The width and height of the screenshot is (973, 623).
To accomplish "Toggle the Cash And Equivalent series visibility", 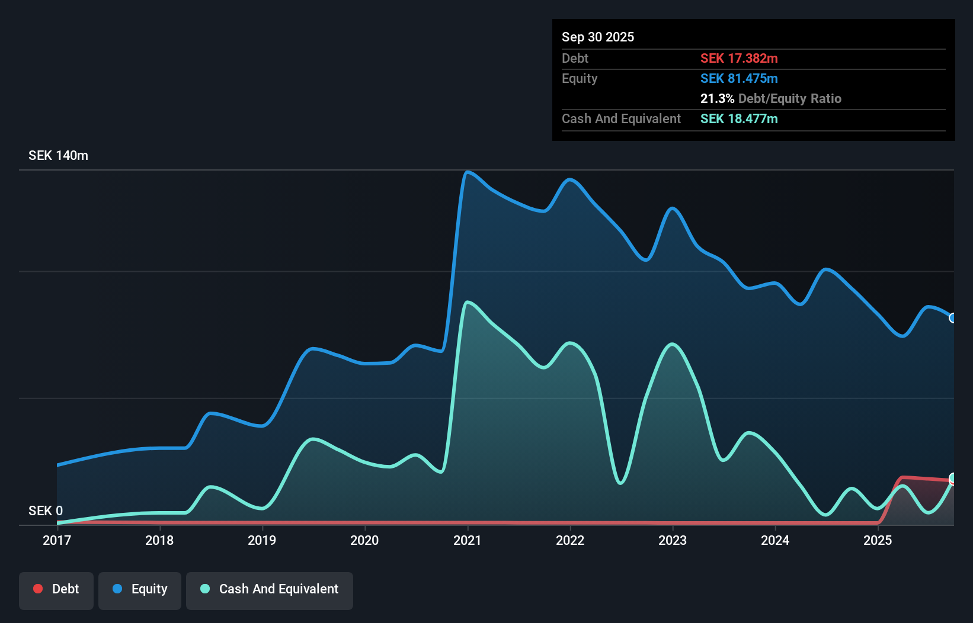I will click(x=270, y=590).
